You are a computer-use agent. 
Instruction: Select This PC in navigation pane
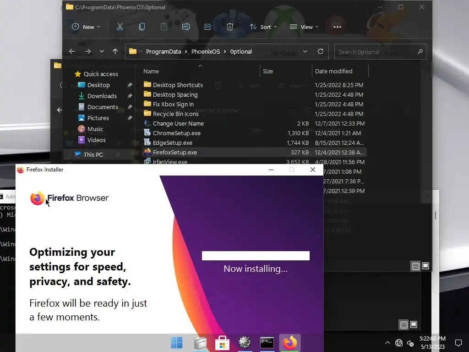(93, 154)
